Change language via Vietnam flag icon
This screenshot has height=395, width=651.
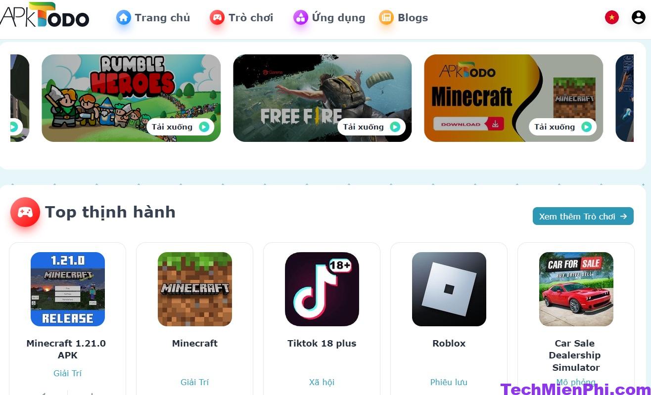pyautogui.click(x=612, y=17)
